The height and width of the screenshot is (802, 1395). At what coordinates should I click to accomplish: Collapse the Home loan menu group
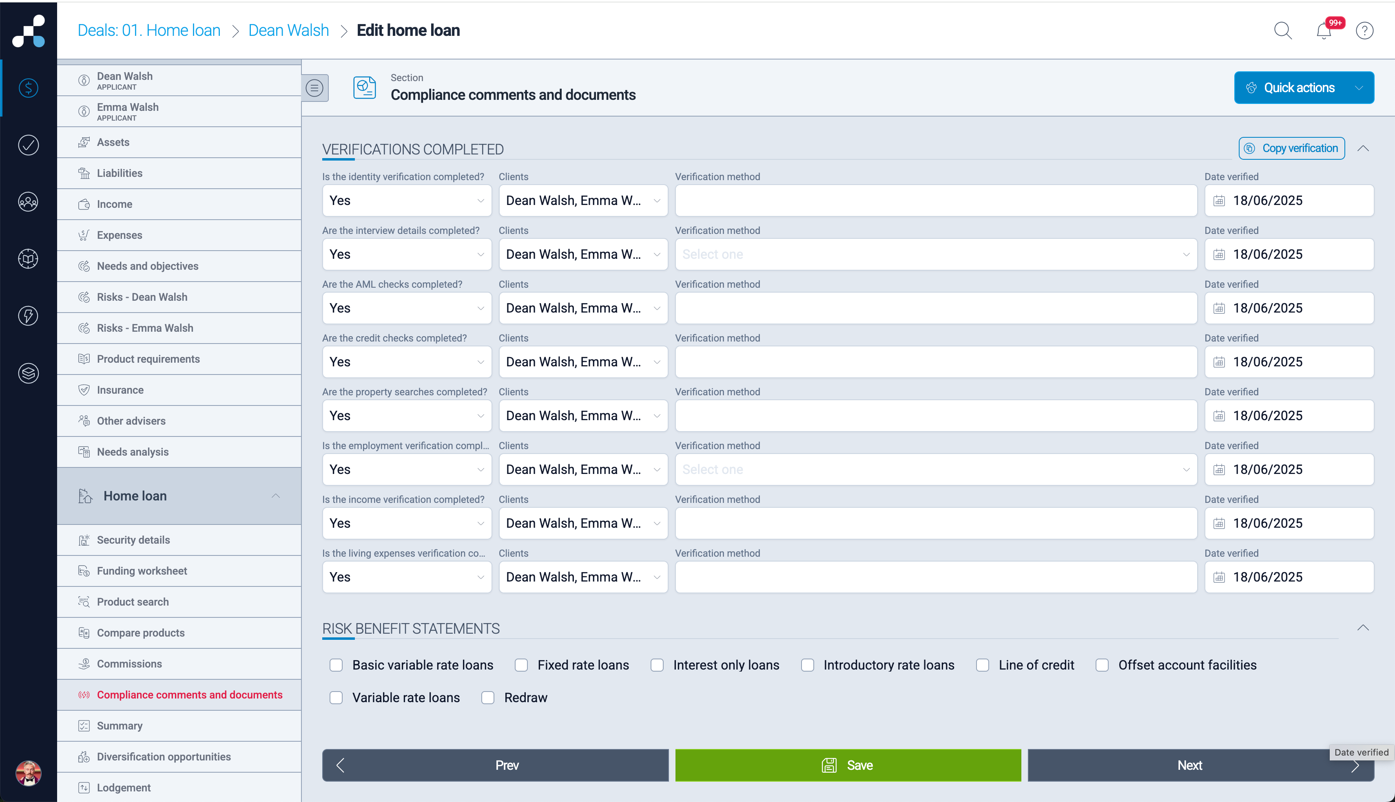coord(276,496)
